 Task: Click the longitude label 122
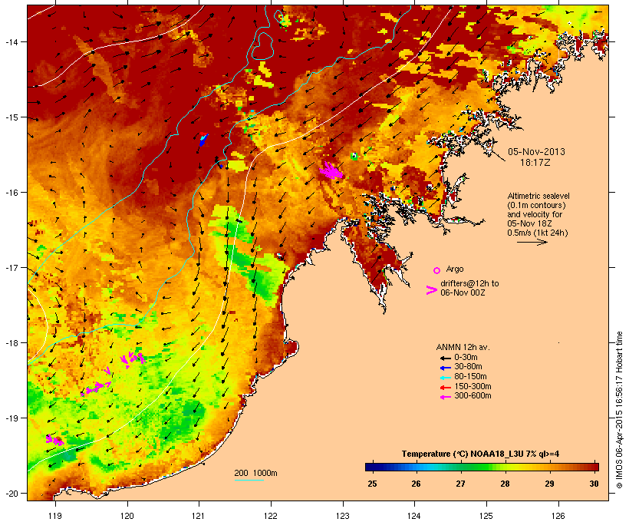[271, 516]
